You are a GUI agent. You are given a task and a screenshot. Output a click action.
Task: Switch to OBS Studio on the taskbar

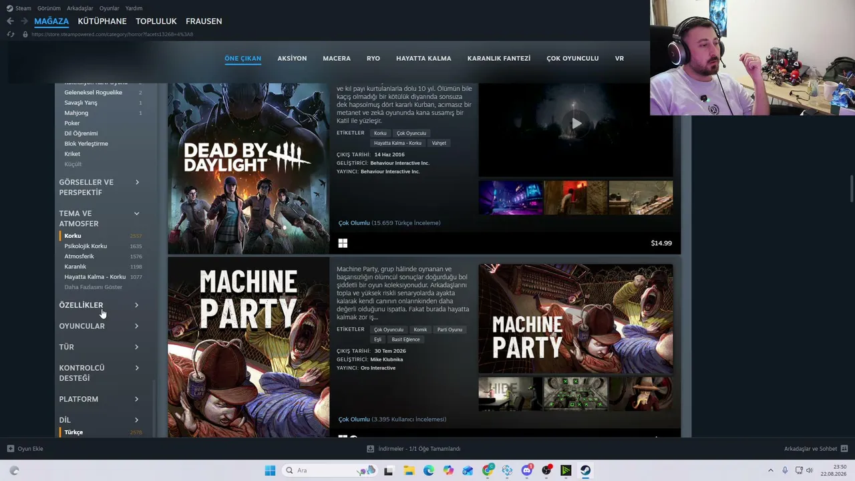click(x=547, y=470)
